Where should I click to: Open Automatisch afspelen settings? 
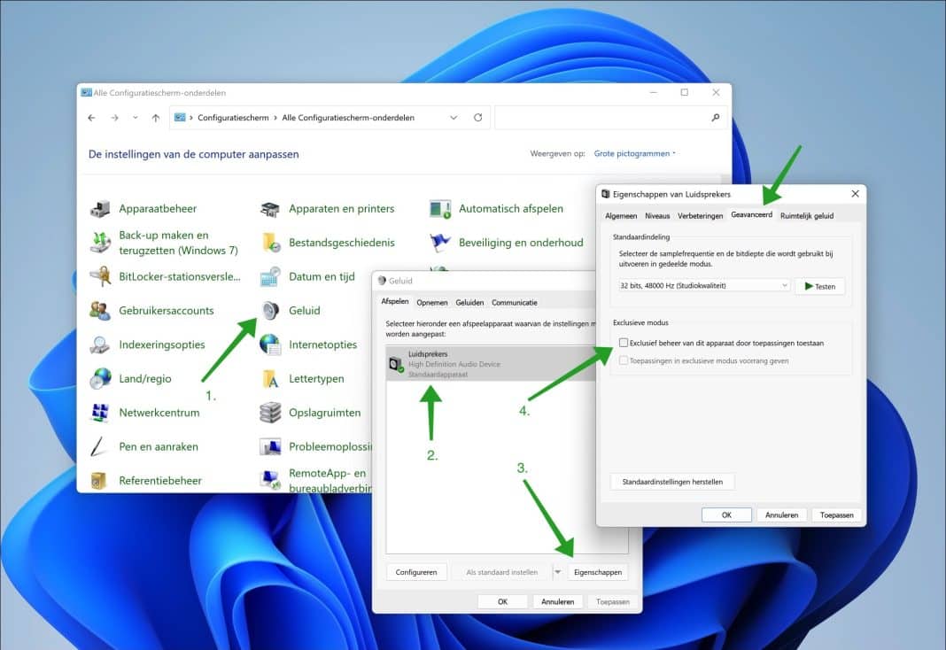point(511,207)
